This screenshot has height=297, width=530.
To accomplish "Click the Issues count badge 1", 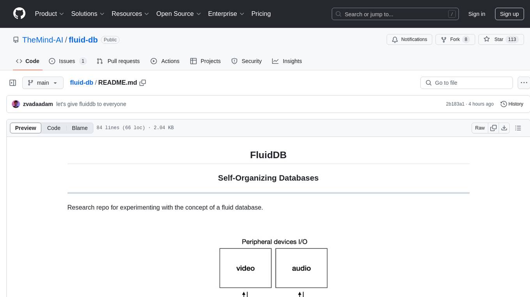I will click(x=83, y=61).
